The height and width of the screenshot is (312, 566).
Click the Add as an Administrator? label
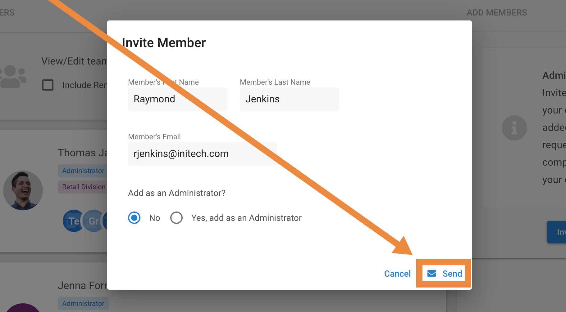[177, 193]
